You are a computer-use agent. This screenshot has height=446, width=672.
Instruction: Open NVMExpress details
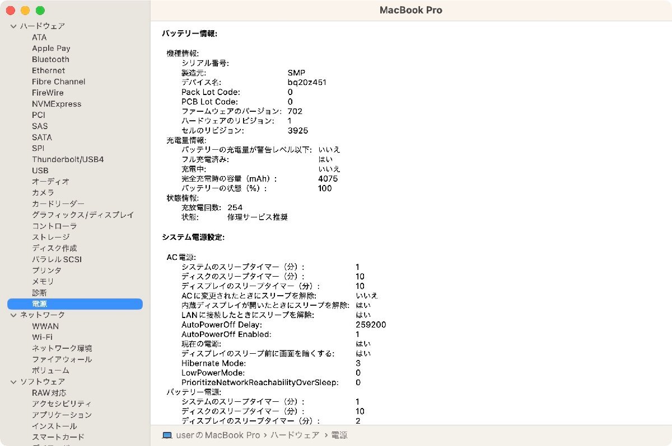click(x=57, y=104)
